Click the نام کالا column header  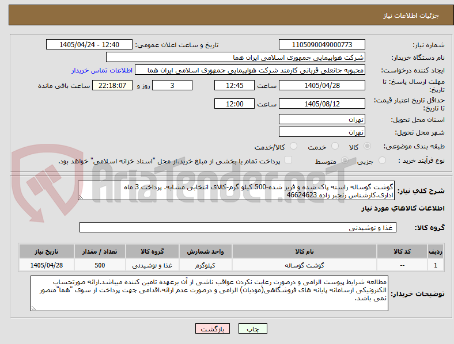coord(304,251)
